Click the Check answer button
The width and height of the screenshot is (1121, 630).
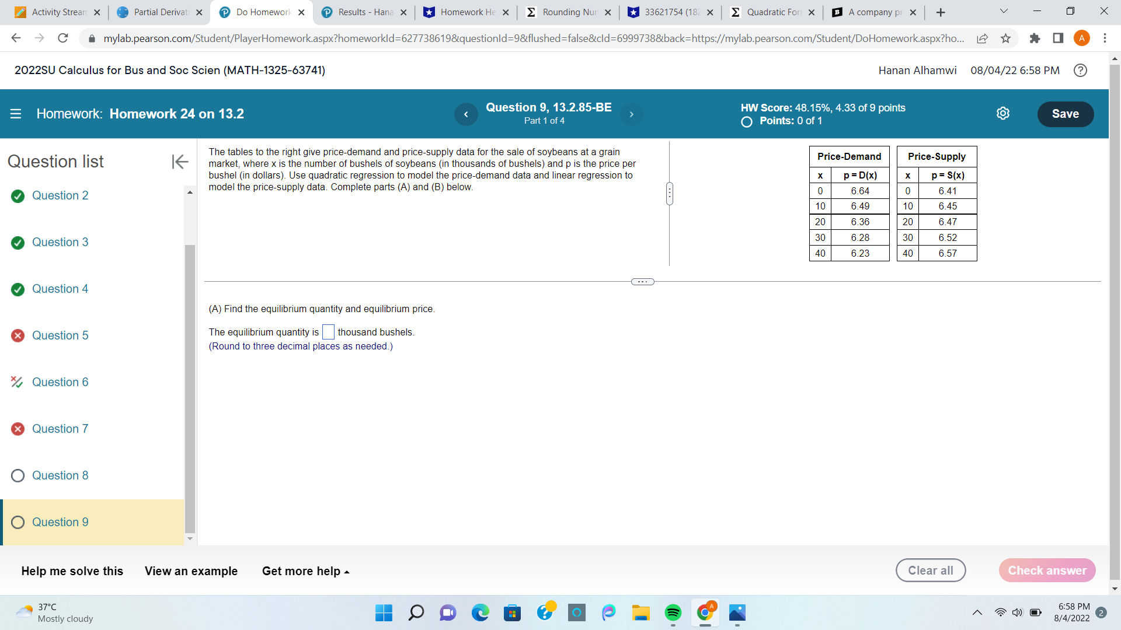point(1047,570)
